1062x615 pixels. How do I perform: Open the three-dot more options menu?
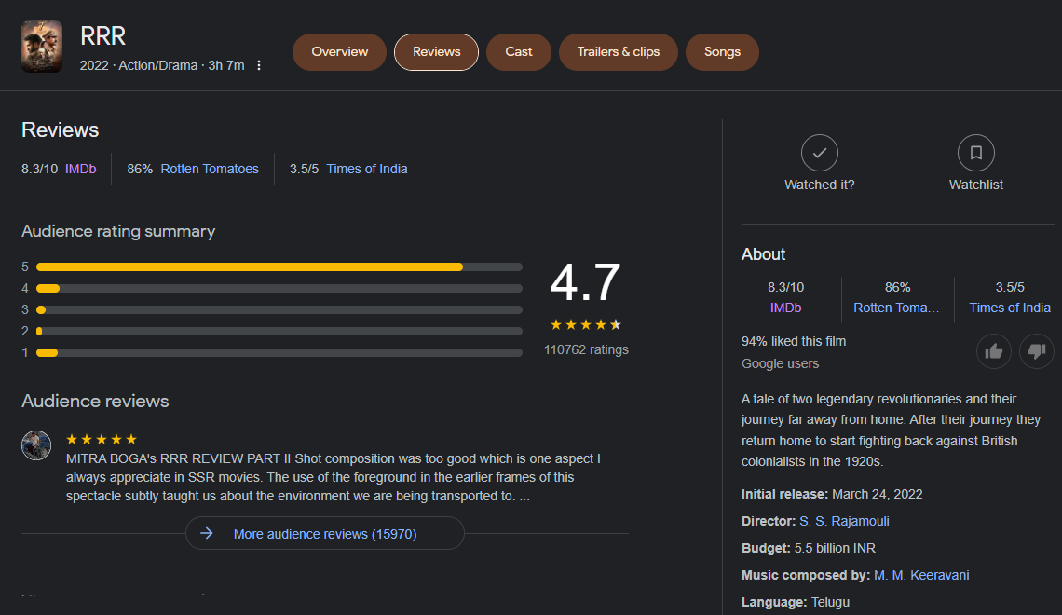(x=259, y=66)
